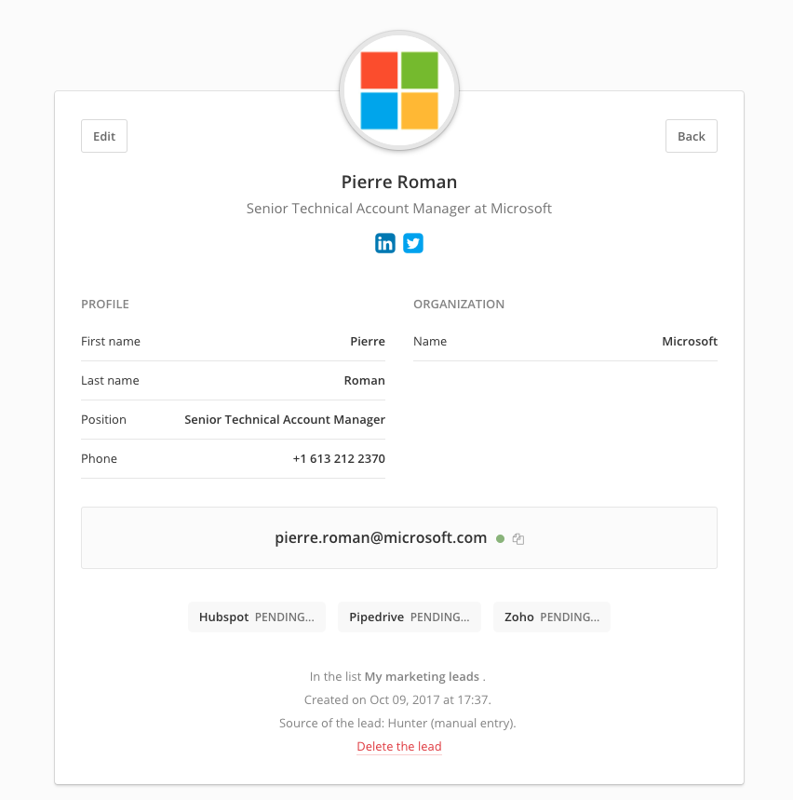This screenshot has height=800, width=793.
Task: Click the Last name field label
Action: (110, 381)
